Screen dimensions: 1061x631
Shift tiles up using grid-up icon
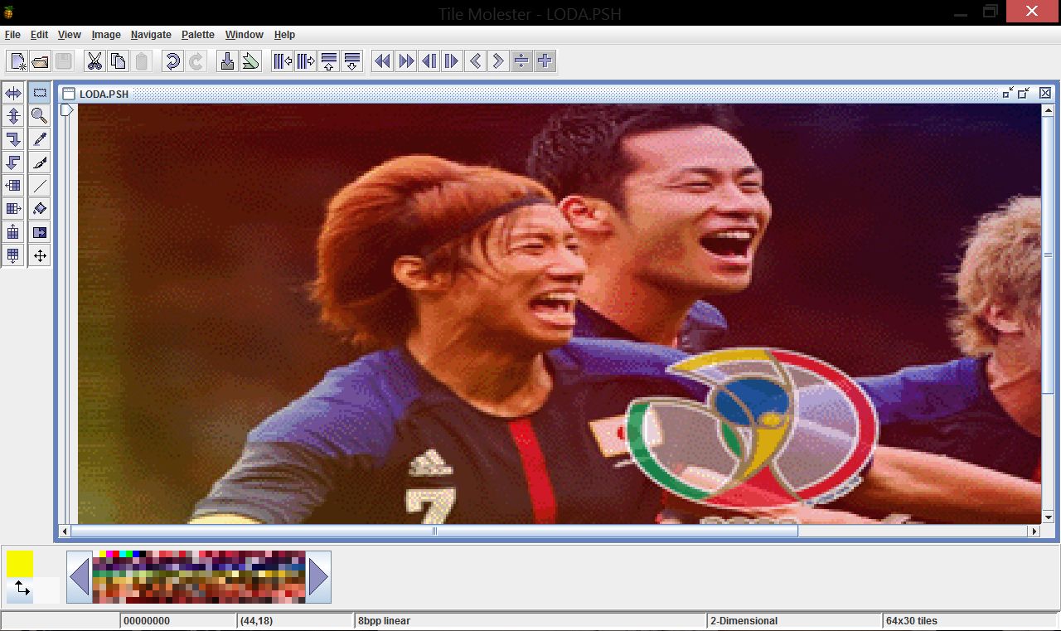[x=13, y=232]
